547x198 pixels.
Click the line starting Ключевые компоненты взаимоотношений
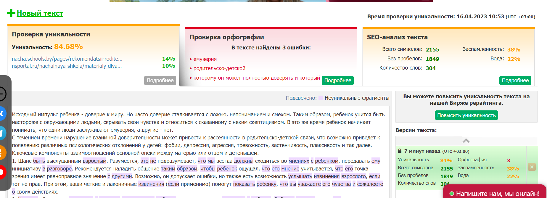click(135, 153)
